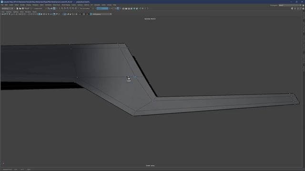Enable snap to points magnet
305x171 pixels.
(68, 9)
